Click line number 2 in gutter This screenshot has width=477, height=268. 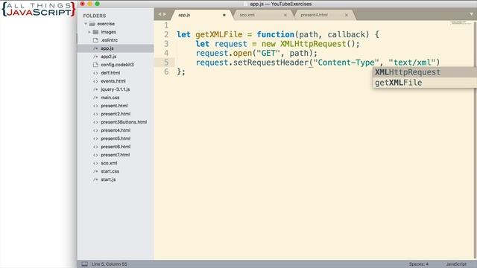tap(166, 34)
